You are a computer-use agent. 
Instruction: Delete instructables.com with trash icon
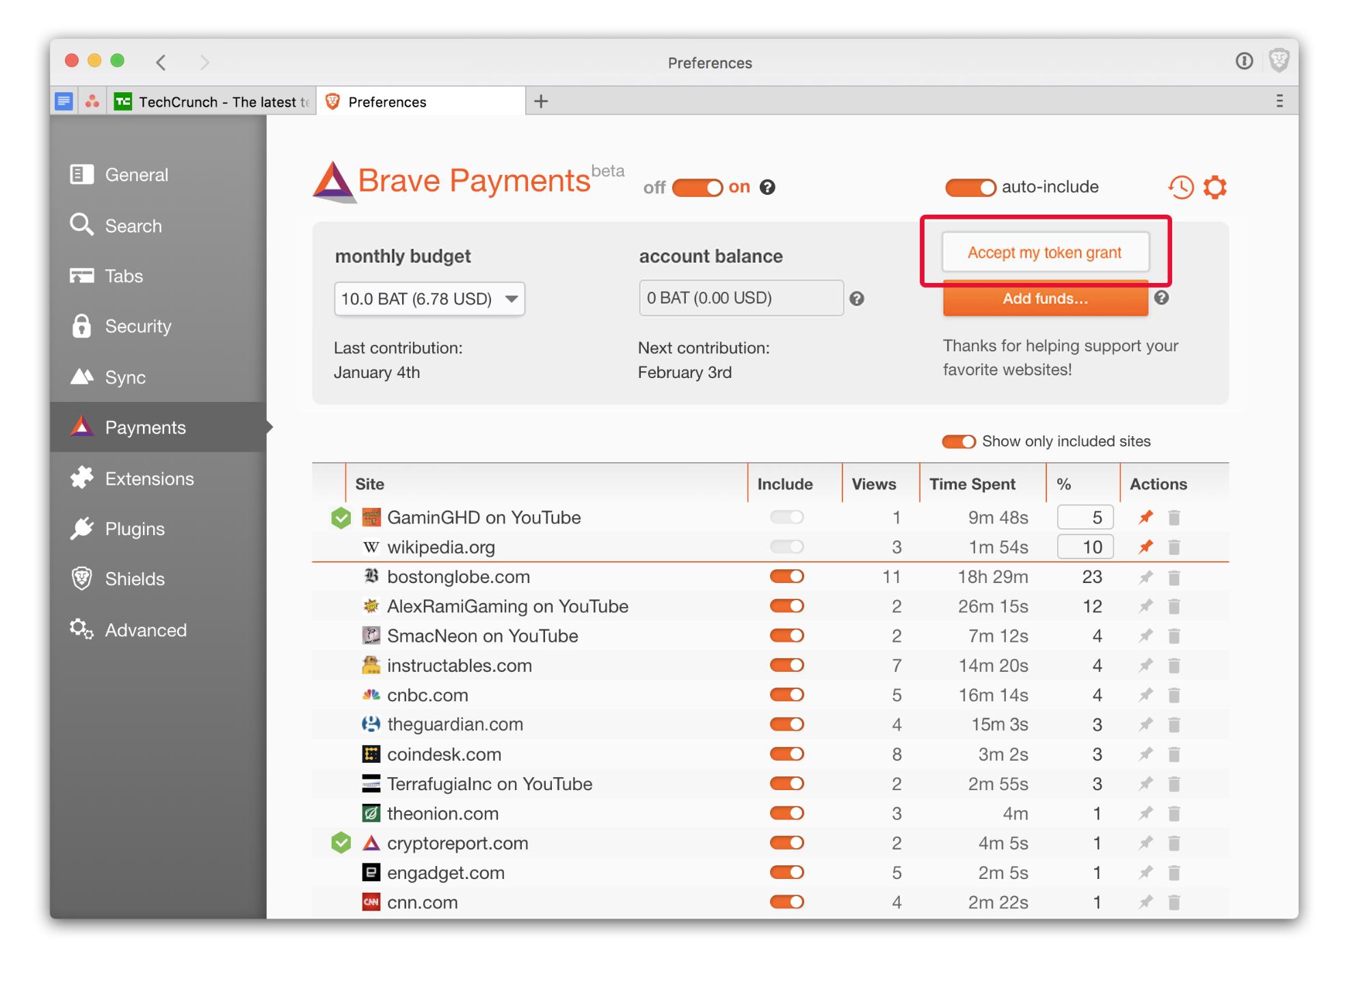point(1174,666)
